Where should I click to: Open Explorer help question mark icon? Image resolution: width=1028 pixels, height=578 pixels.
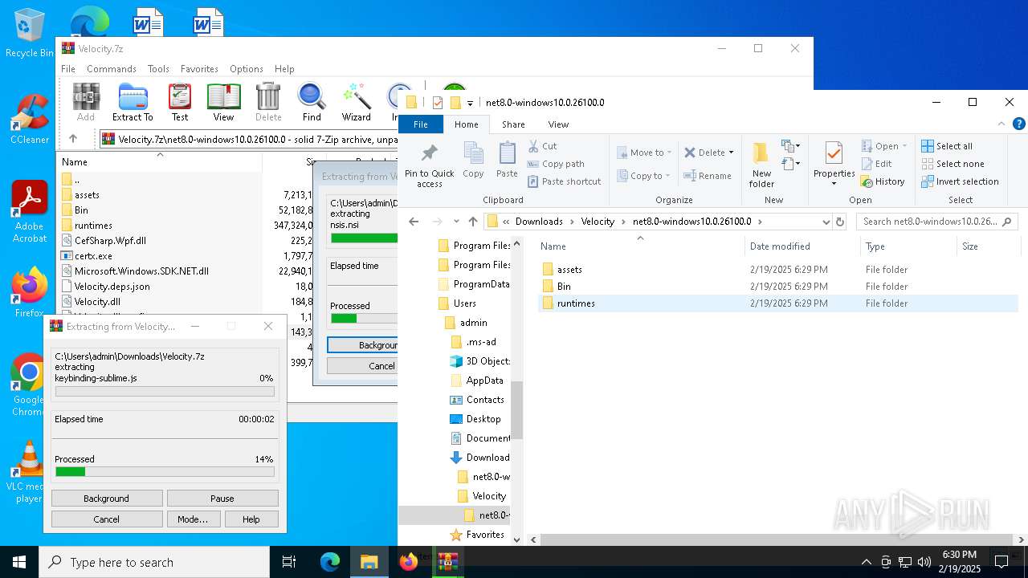1018,124
